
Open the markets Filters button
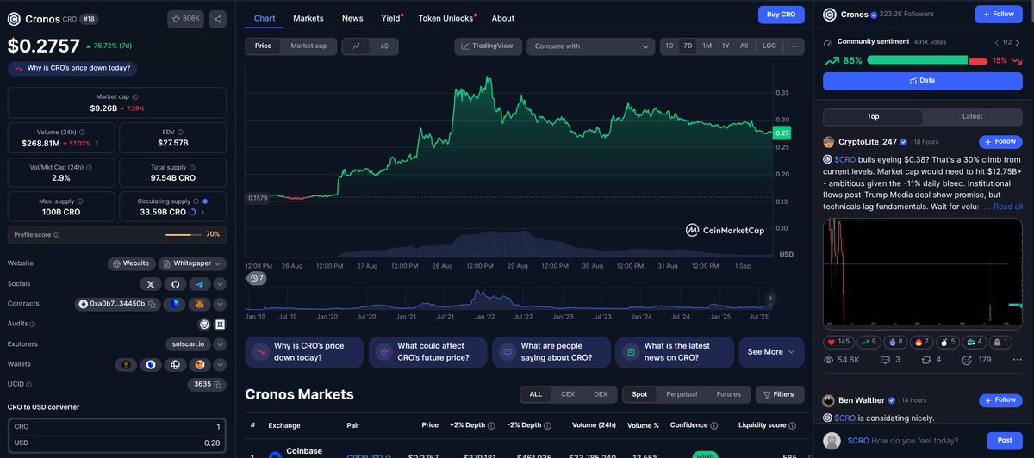(780, 394)
